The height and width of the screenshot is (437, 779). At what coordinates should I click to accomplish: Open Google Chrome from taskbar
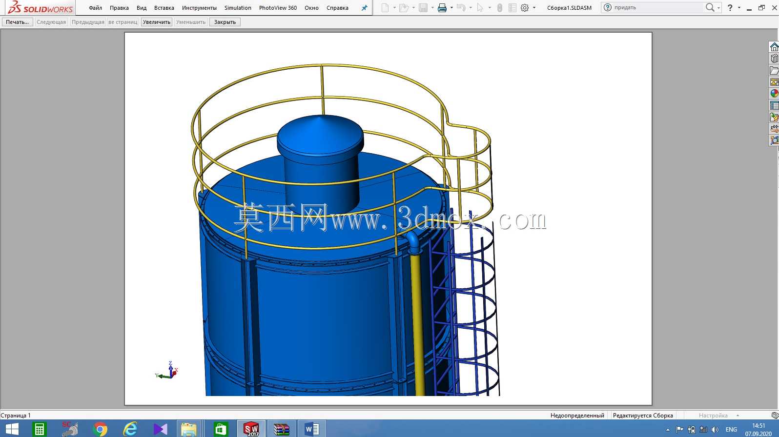[x=100, y=429]
